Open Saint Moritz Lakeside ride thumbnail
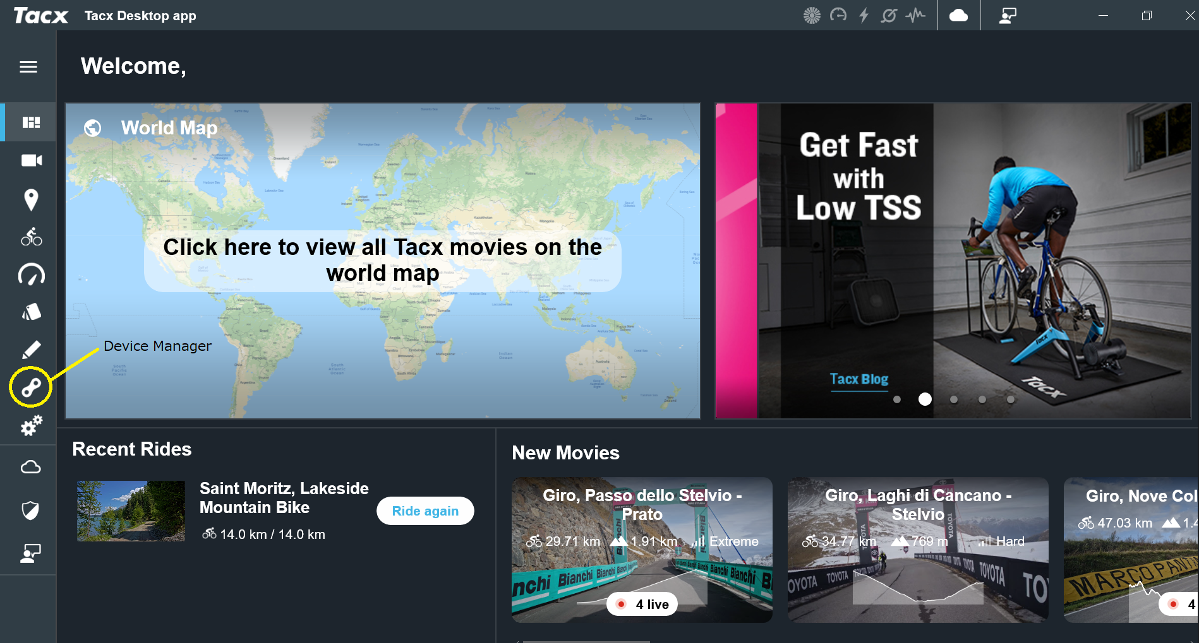The width and height of the screenshot is (1199, 643). click(131, 511)
